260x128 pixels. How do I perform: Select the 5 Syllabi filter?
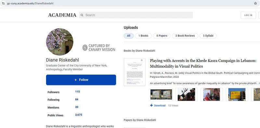(x=208, y=36)
